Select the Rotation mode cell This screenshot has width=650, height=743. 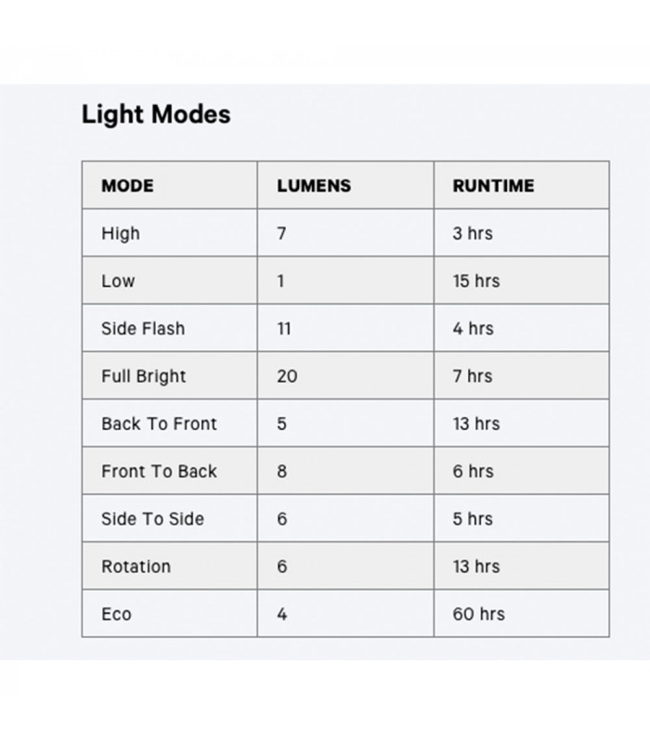(x=136, y=567)
